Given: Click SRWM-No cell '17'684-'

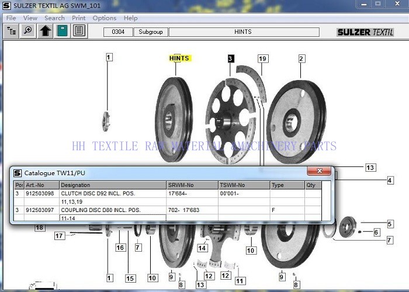Looking at the screenshot, I should coord(192,193).
